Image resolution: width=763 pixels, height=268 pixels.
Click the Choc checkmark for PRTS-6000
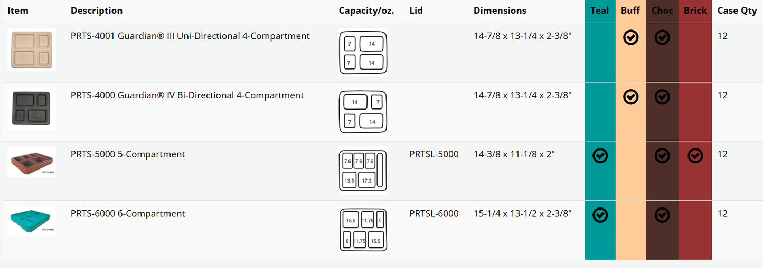tap(662, 215)
